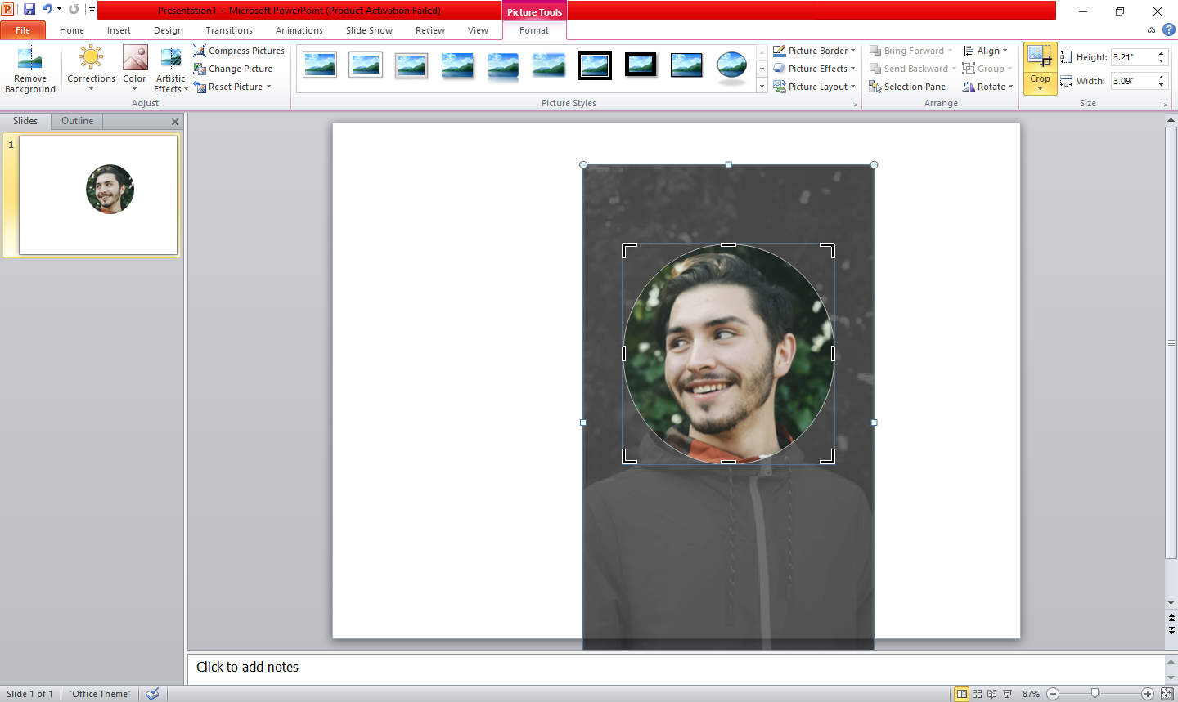Image resolution: width=1178 pixels, height=702 pixels.
Task: Expand the Picture Styles gallery More button
Action: [x=762, y=86]
